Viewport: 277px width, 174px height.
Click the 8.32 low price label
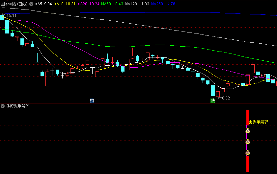coord(226,98)
